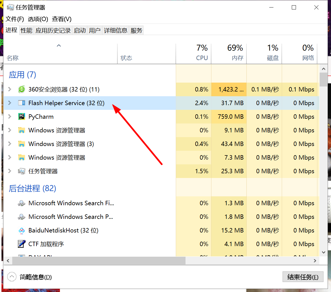Click the 任务管理器 process row icon

pyautogui.click(x=21, y=171)
